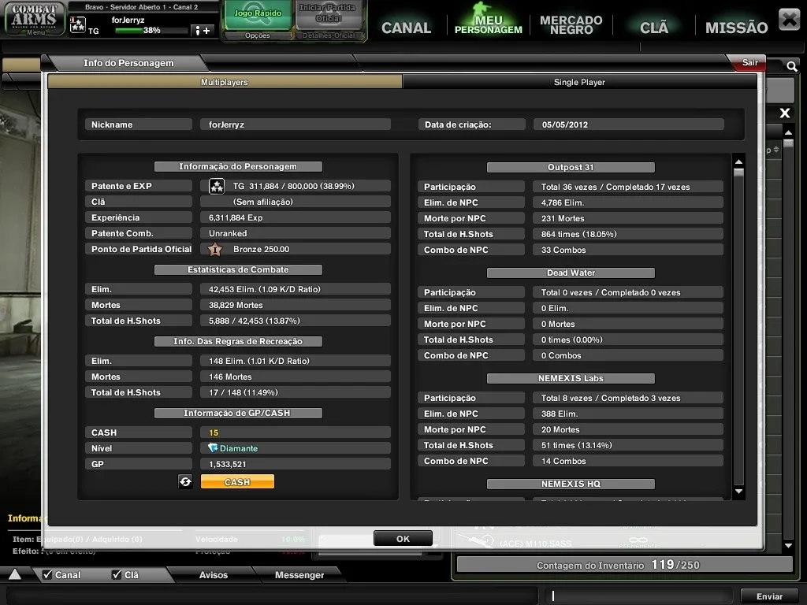This screenshot has width=807, height=605.
Task: Click the Jogo Rápido button
Action: [x=258, y=14]
